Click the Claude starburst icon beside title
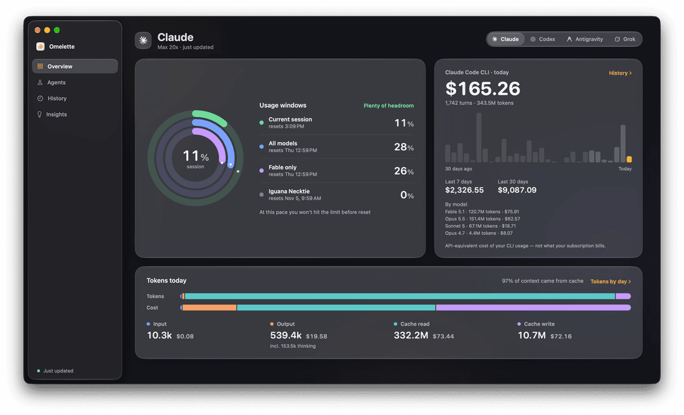 (x=143, y=40)
